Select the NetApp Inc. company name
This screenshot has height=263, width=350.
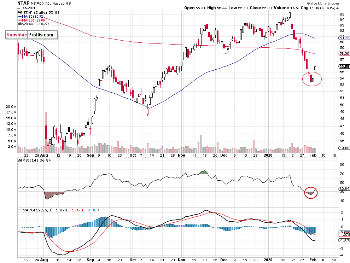(41, 3)
